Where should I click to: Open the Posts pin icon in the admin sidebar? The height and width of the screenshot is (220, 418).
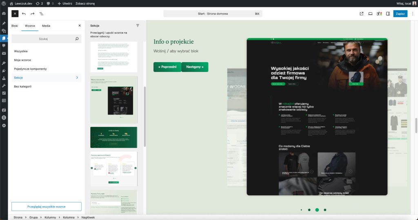4,23
